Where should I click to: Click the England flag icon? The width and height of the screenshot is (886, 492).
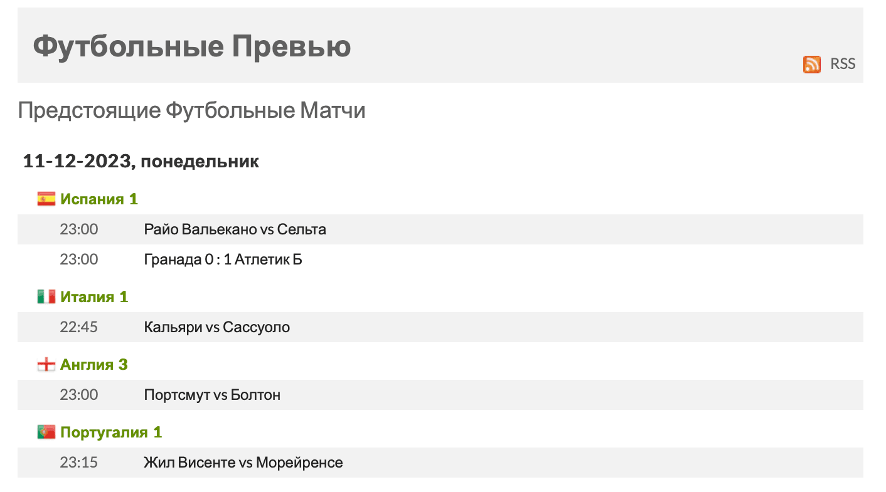point(46,365)
